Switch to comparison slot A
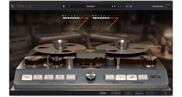 pyautogui.click(x=119, y=6)
